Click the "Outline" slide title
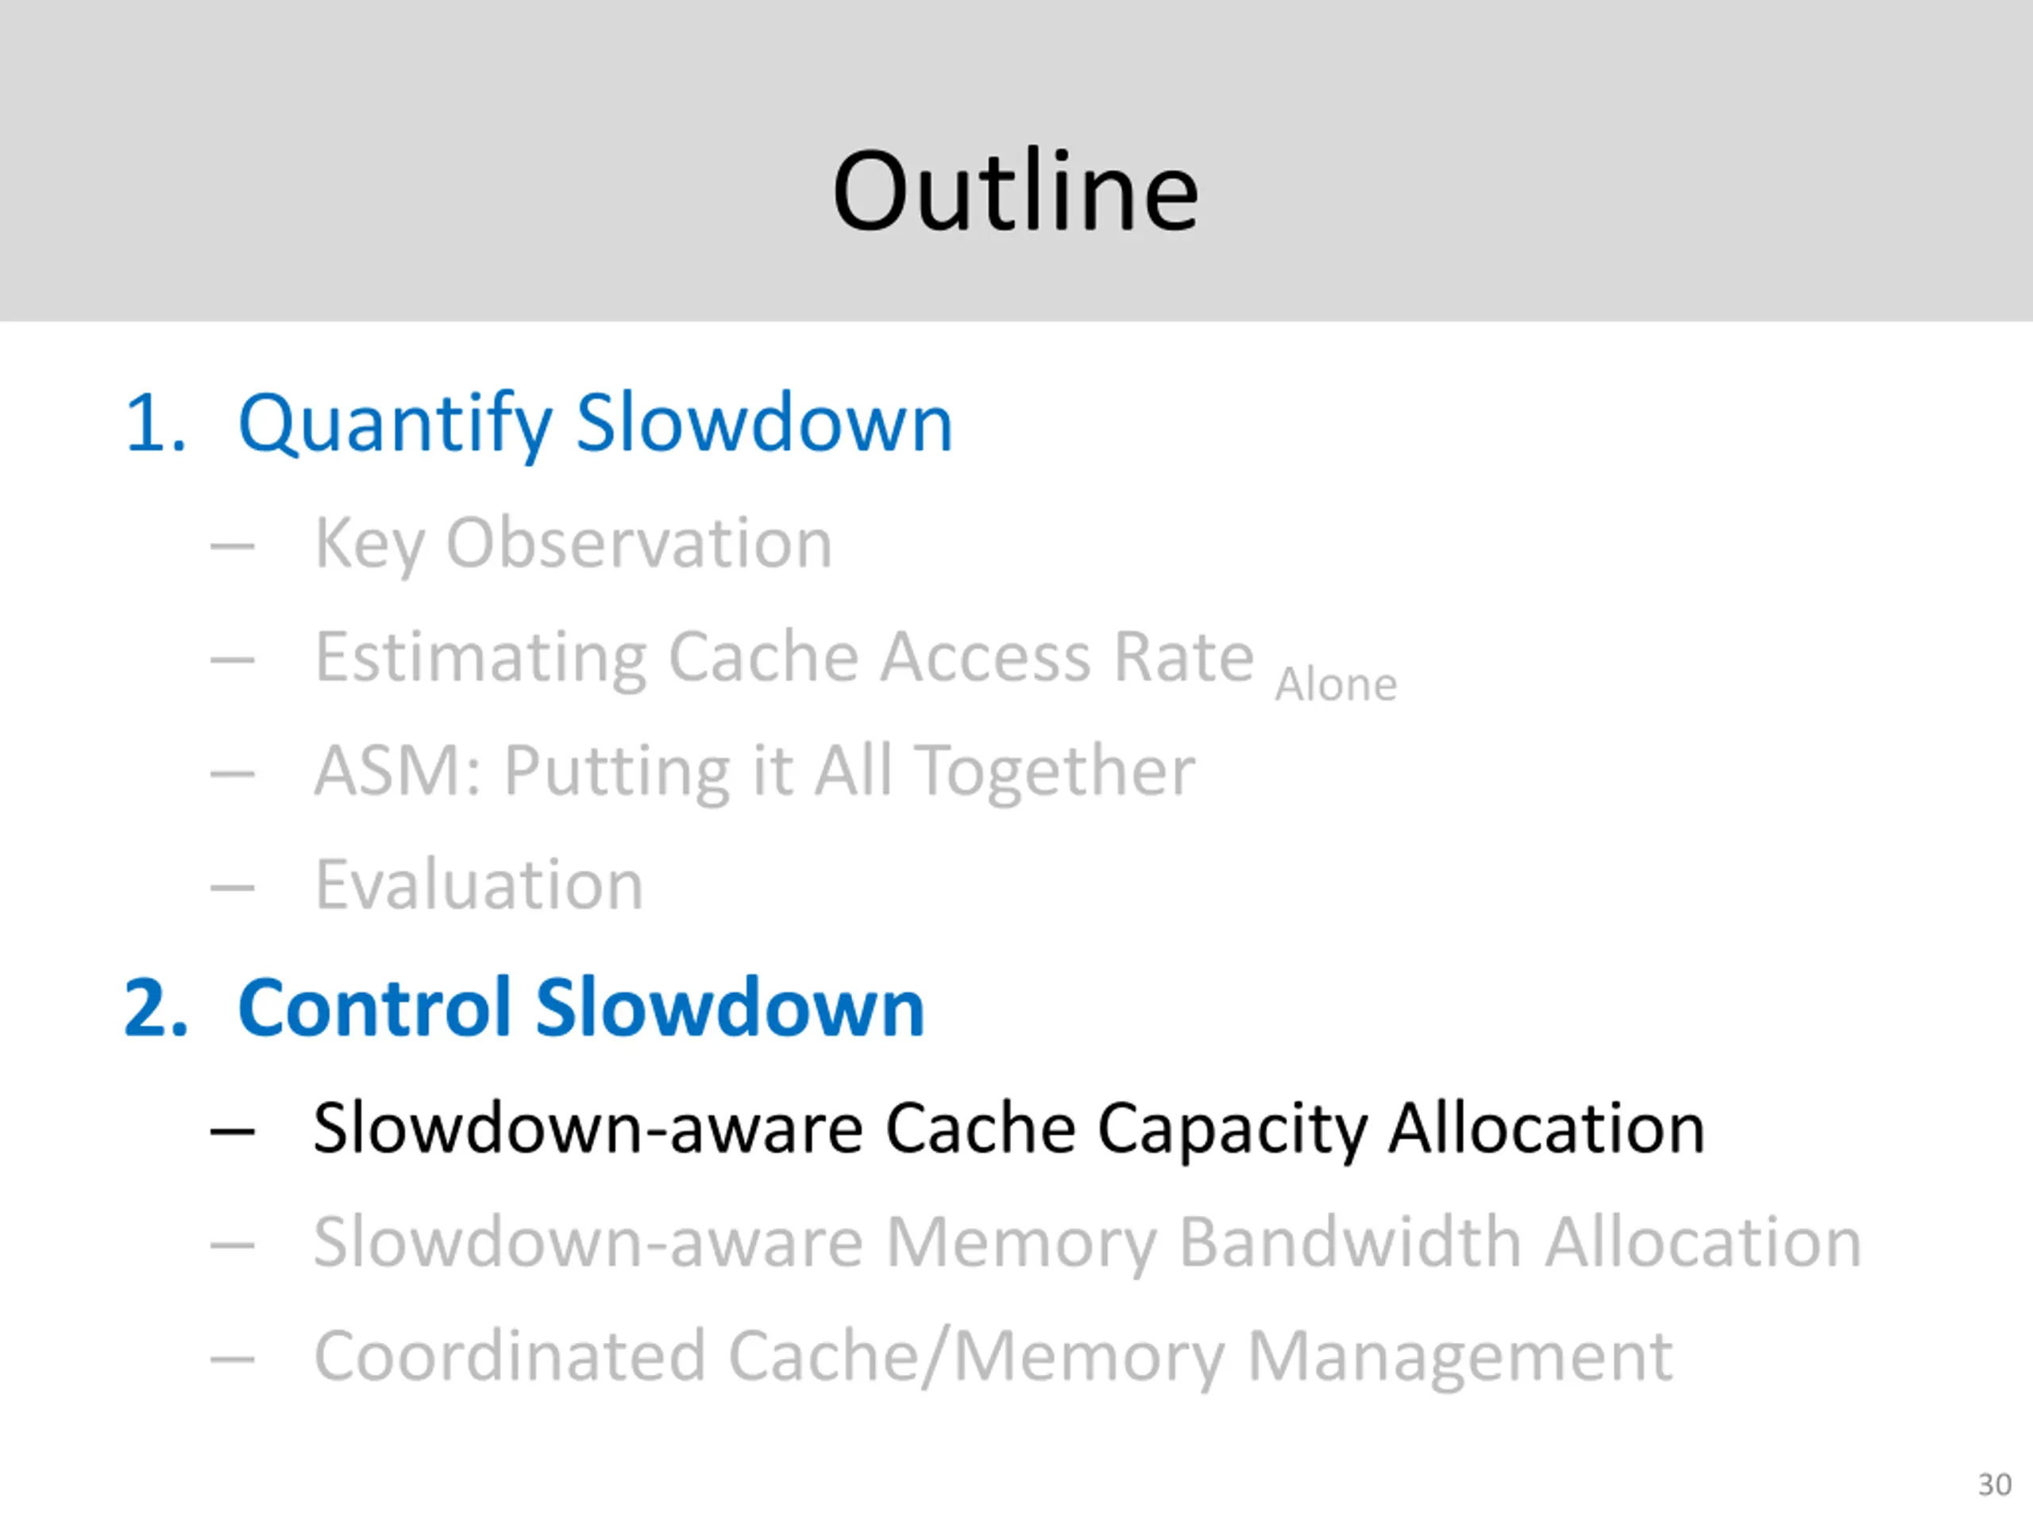 click(x=1016, y=191)
